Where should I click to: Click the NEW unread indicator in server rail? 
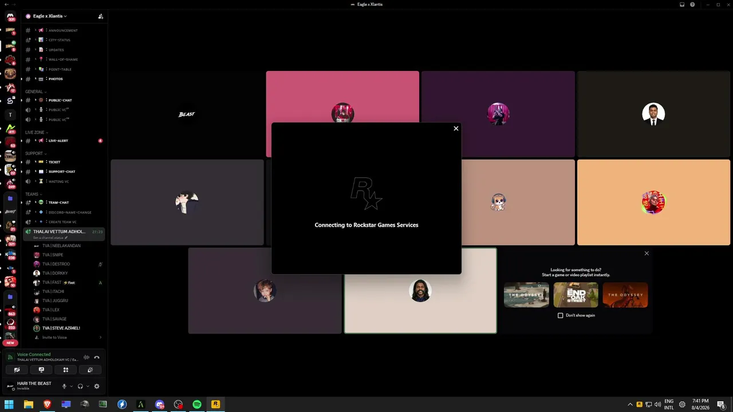10,343
